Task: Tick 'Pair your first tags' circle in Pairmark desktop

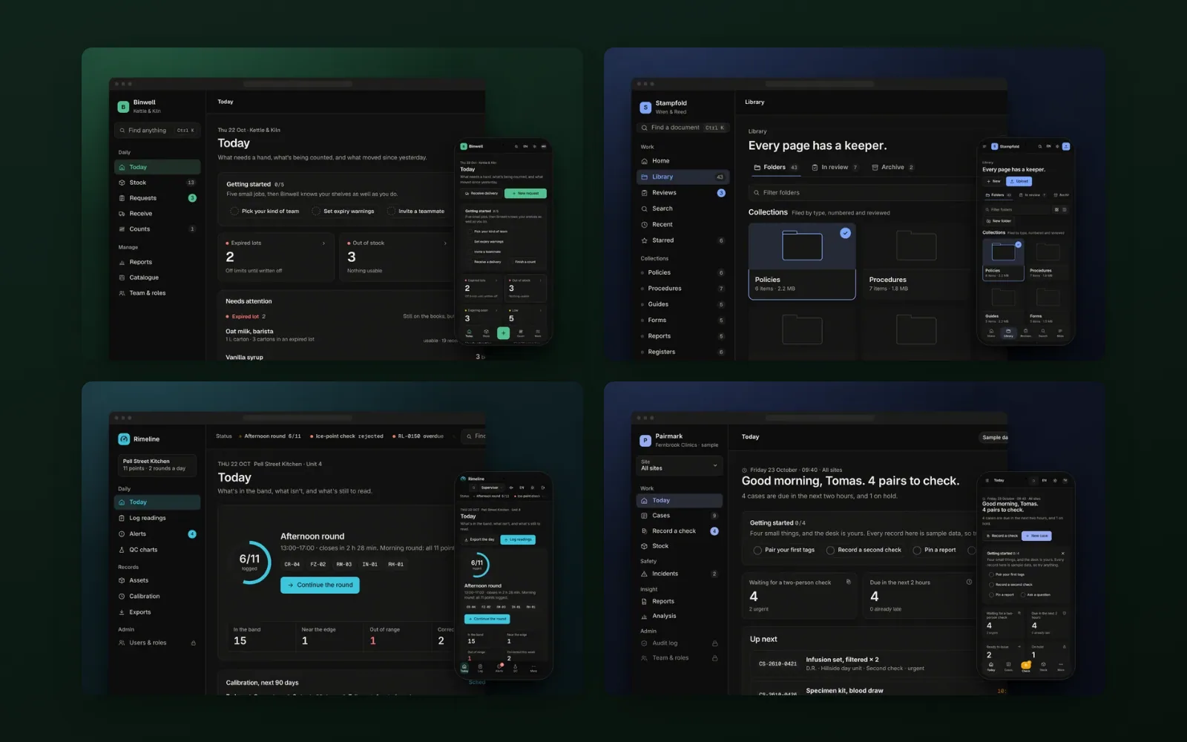Action: tap(757, 551)
